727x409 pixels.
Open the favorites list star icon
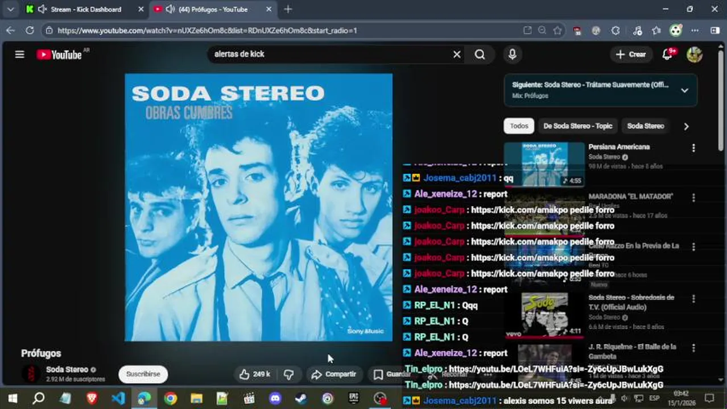click(x=656, y=31)
